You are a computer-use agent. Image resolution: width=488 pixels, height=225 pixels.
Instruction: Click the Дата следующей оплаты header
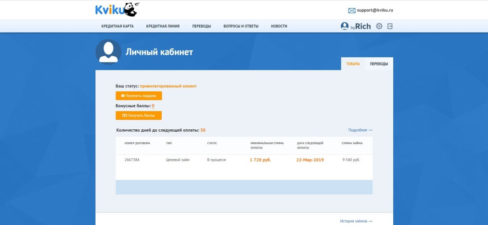(x=310, y=146)
